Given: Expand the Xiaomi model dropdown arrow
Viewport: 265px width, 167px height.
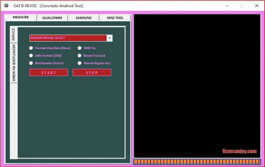Looking at the screenshot, I should (x=110, y=38).
